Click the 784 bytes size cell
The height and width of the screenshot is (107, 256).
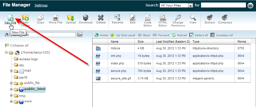pyautogui.click(x=144, y=71)
